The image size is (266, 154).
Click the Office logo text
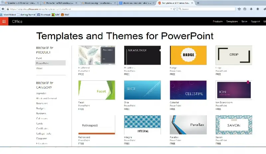tap(17, 22)
